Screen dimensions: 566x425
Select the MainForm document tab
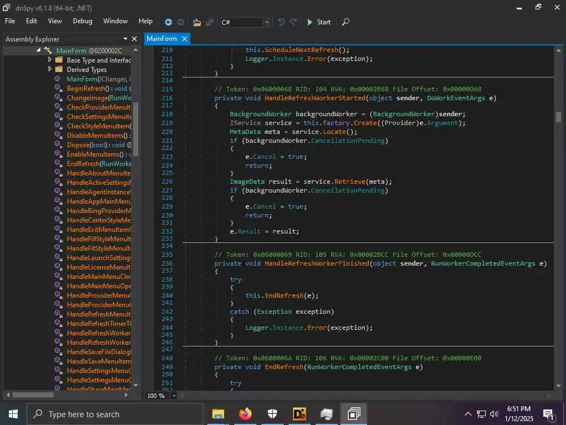(162, 39)
